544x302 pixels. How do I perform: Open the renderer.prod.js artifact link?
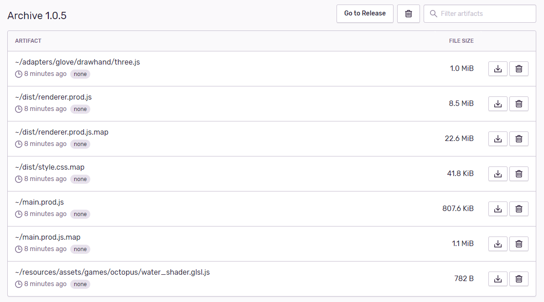[53, 97]
